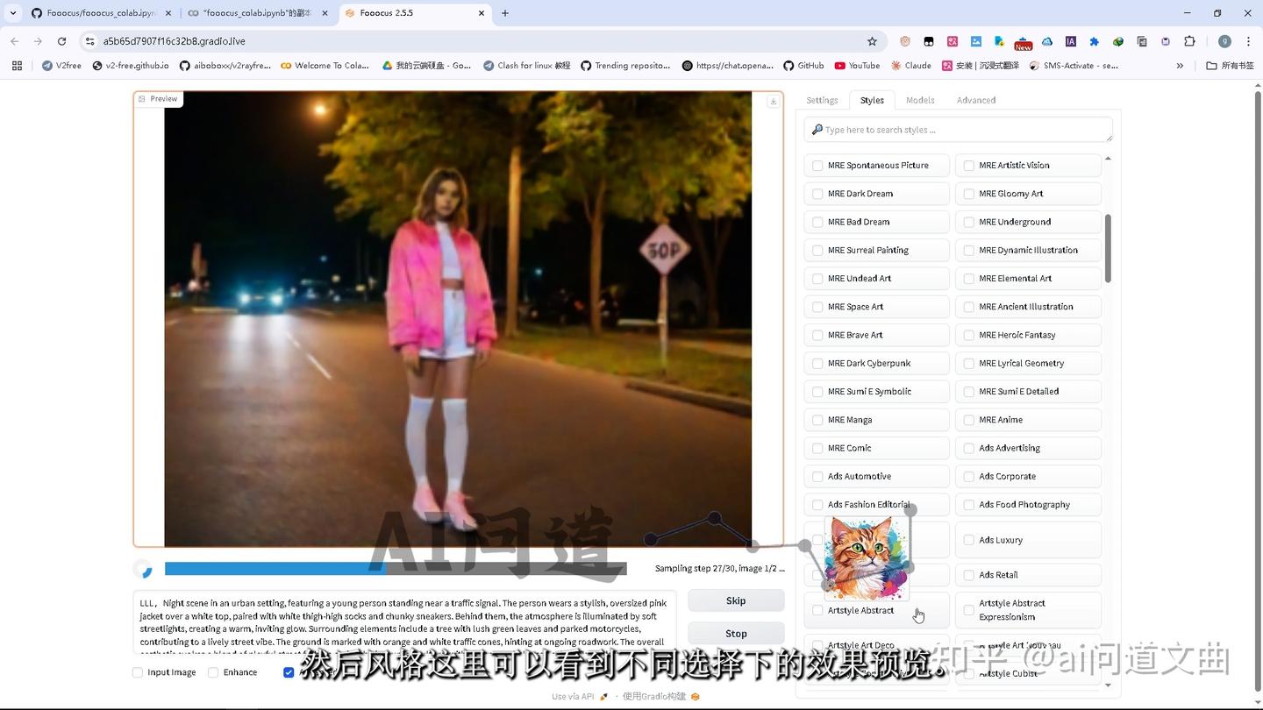The width and height of the screenshot is (1263, 710).
Task: Click the bookmark star in the address bar
Action: coord(872,40)
